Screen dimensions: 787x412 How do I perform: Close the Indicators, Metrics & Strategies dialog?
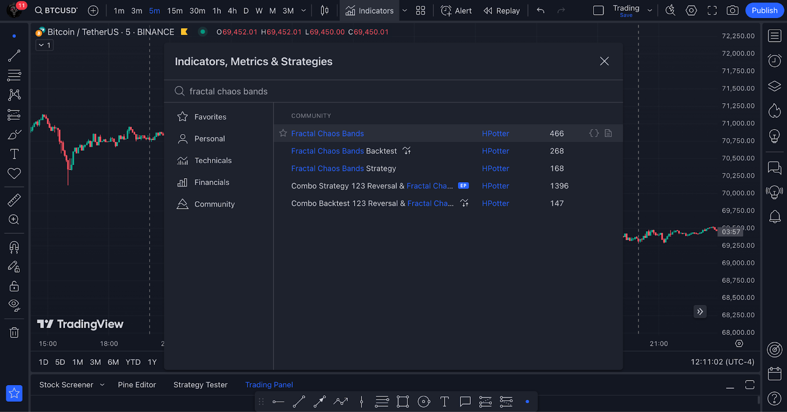click(605, 61)
